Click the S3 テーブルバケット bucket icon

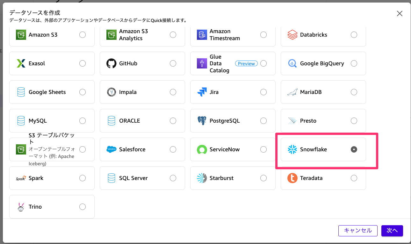[21, 149]
